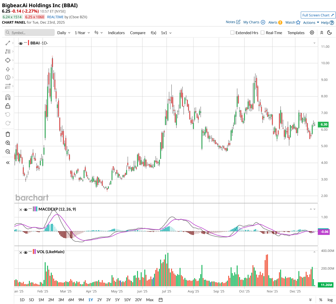
Task: Open the f(x) expressions tool
Action: click(153, 33)
